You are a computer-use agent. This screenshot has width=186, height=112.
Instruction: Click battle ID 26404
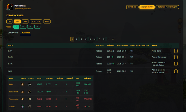pos(10,64)
